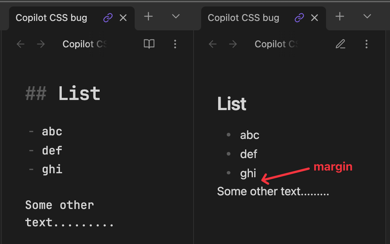This screenshot has width=390, height=244.
Task: Navigate forward in the left pane
Action: pyautogui.click(x=41, y=44)
